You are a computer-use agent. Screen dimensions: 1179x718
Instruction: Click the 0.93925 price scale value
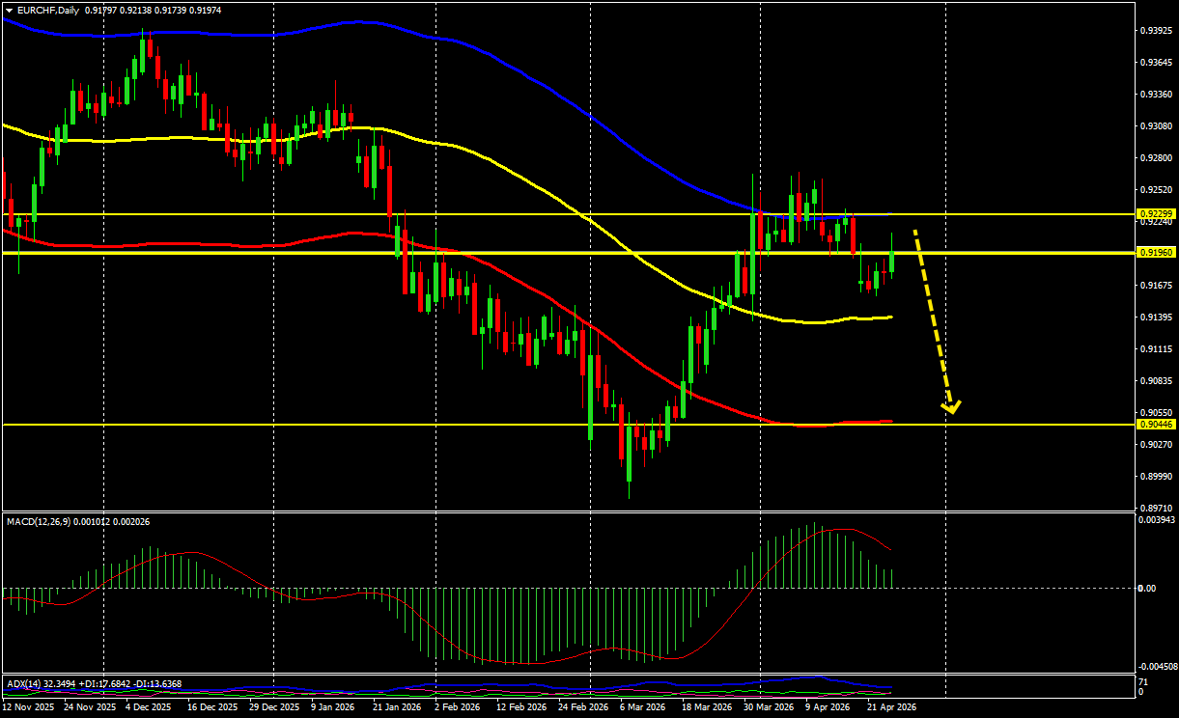click(x=1155, y=31)
